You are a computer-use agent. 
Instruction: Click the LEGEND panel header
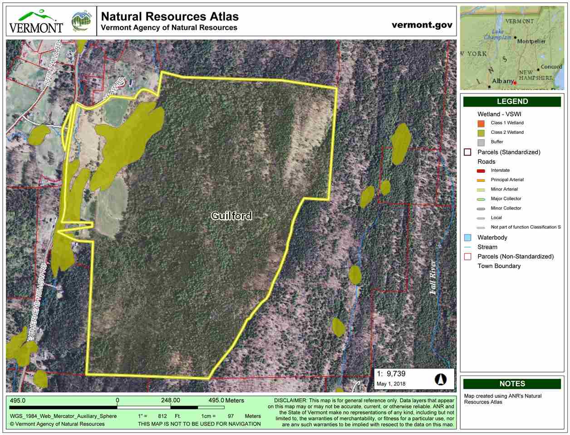(512, 102)
